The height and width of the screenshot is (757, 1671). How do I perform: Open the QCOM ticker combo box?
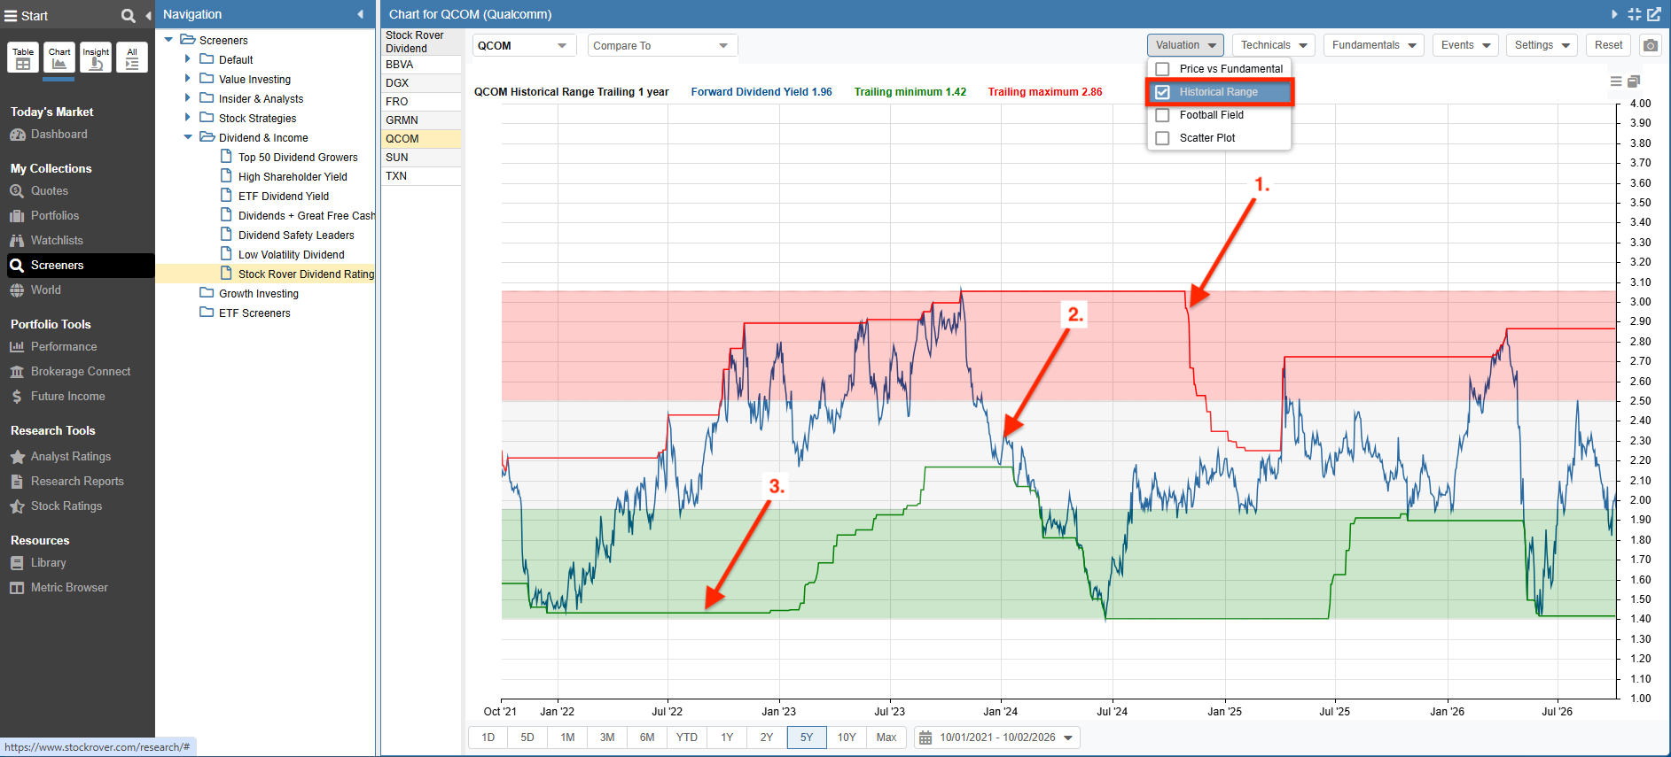click(x=524, y=46)
